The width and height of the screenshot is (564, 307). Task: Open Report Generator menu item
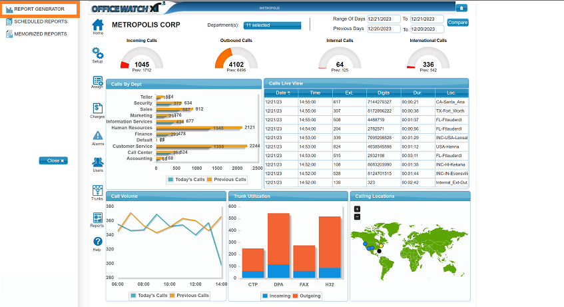click(x=39, y=9)
